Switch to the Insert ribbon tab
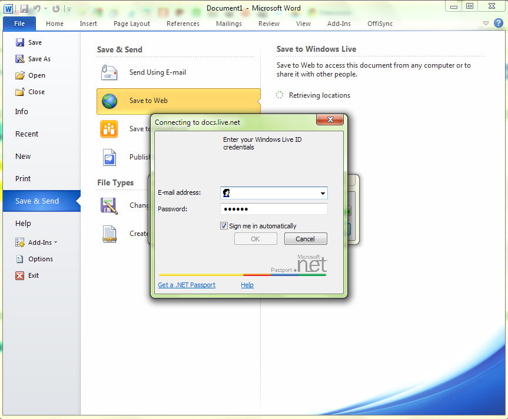 pyautogui.click(x=88, y=24)
